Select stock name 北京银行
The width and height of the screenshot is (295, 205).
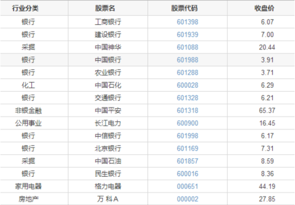pyautogui.click(x=108, y=148)
